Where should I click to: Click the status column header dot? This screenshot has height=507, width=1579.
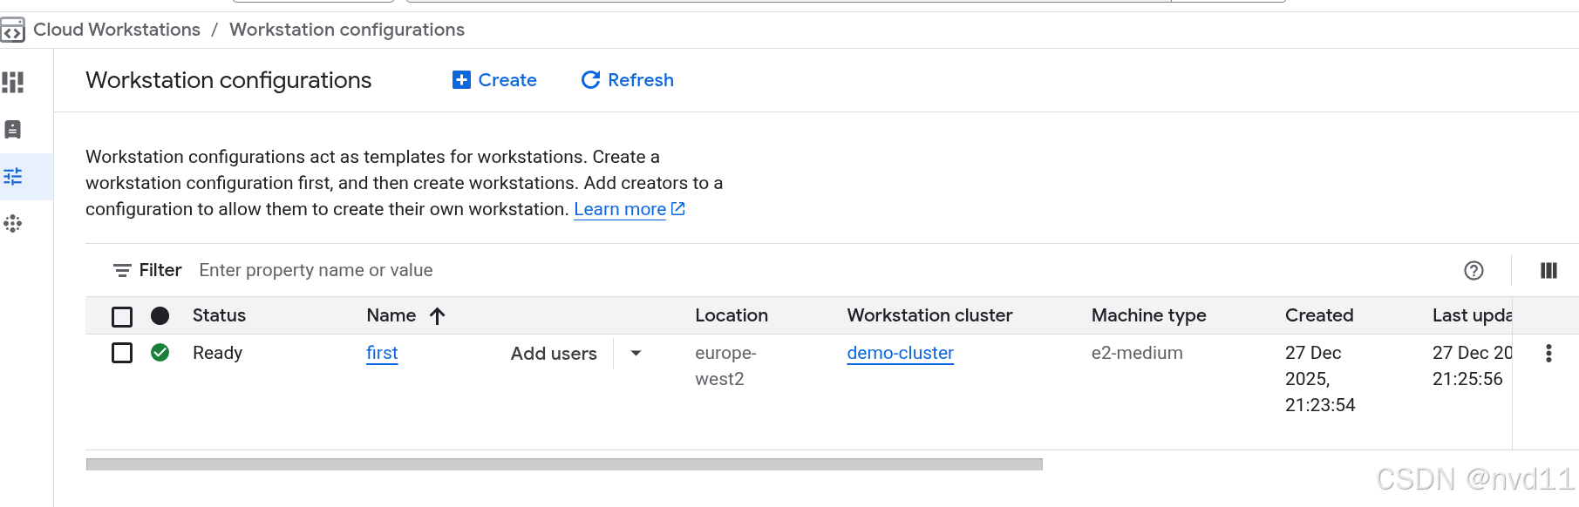pyautogui.click(x=160, y=316)
